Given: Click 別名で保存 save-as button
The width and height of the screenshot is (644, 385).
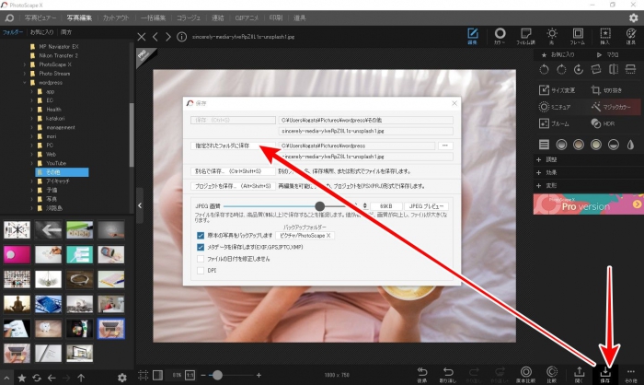Looking at the screenshot, I should pos(233,171).
